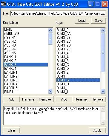
Task: Click the Key tables scrollbar thumb
Action: tap(50, 39)
